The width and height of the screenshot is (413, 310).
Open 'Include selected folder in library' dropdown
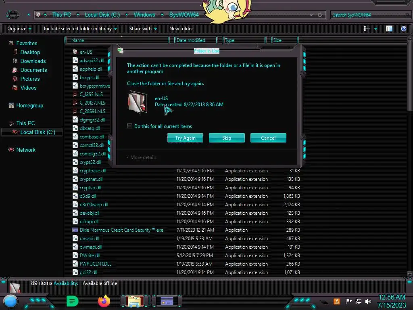click(81, 29)
